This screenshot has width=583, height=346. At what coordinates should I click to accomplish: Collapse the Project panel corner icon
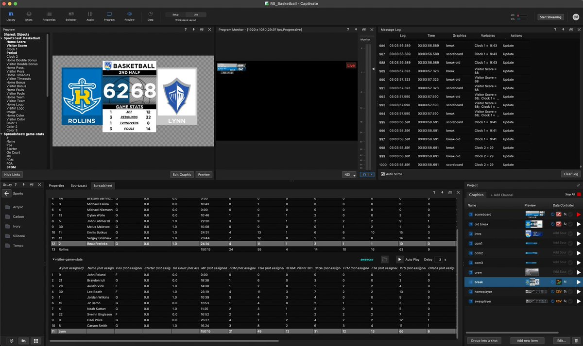click(x=578, y=185)
